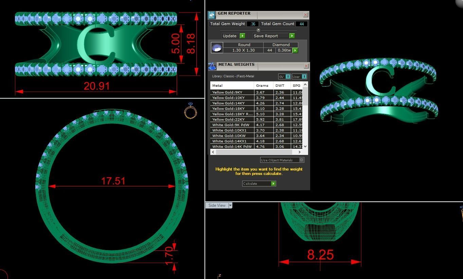
Task: Toggle the GV library switch
Action: tap(284, 77)
